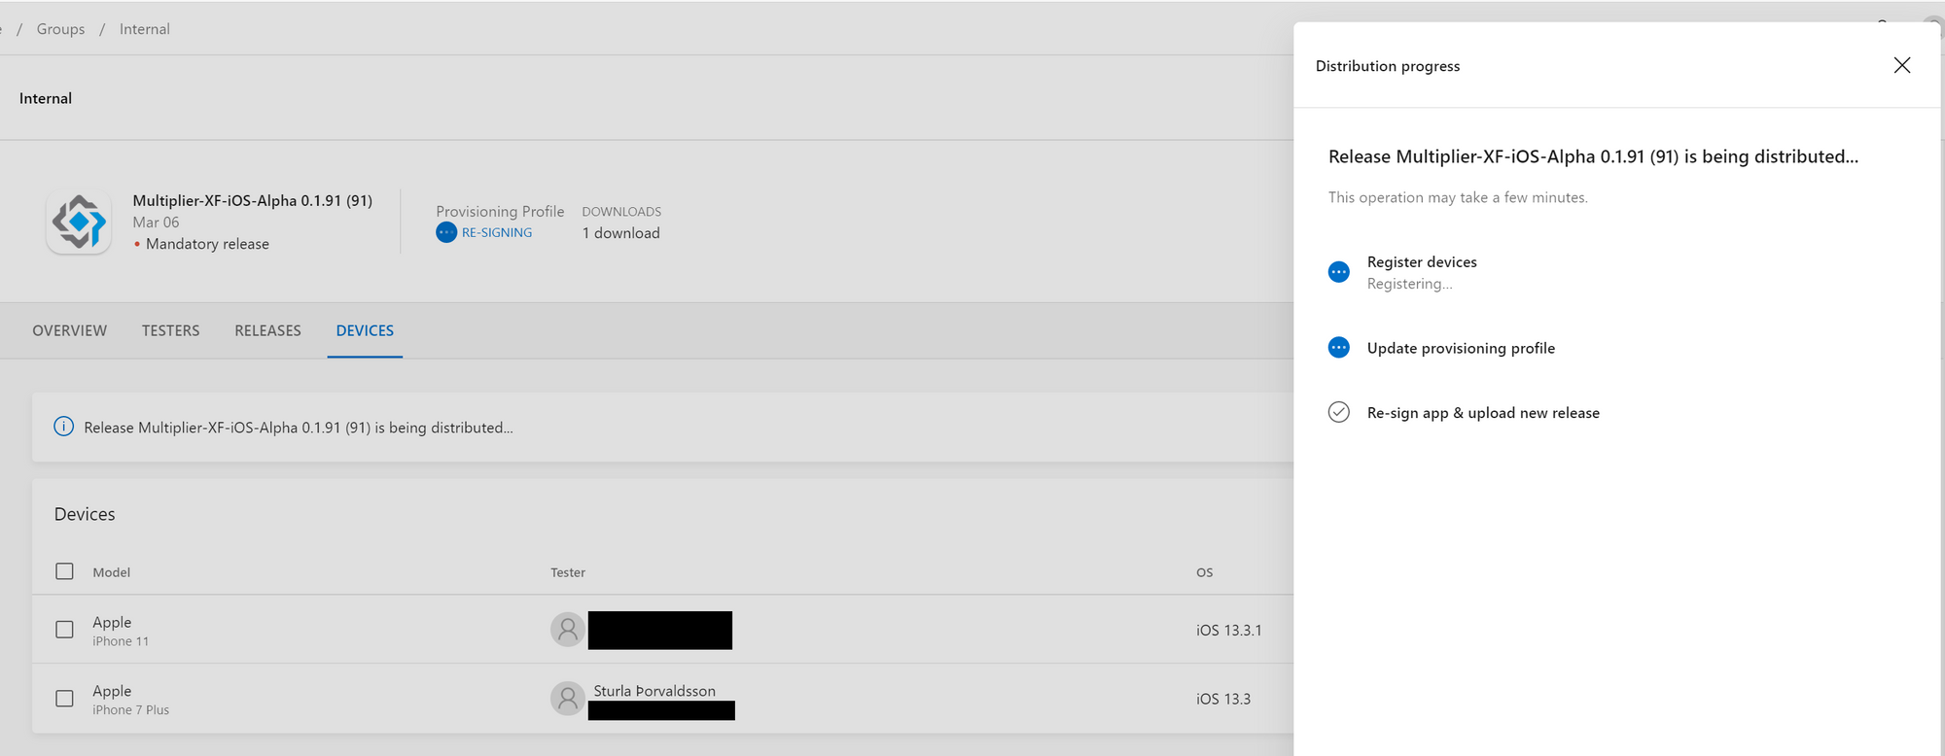Check the iPhone 11 device row checkbox
This screenshot has height=756, width=1945.
pos(64,630)
